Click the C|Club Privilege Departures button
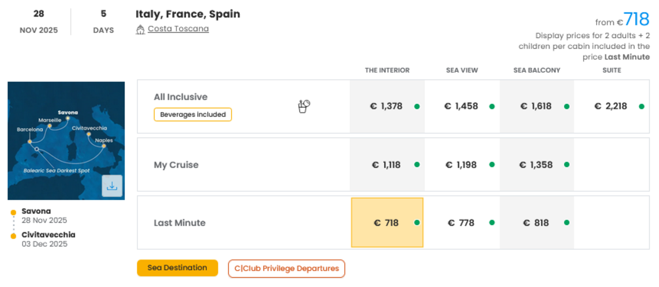 pos(286,269)
